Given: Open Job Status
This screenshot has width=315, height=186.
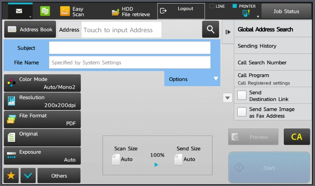Looking at the screenshot, I should coord(286,12).
